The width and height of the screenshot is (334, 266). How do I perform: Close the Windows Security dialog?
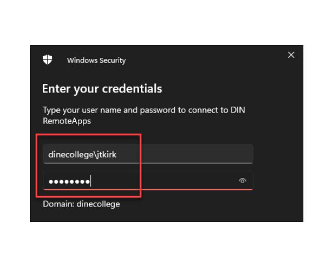291,55
